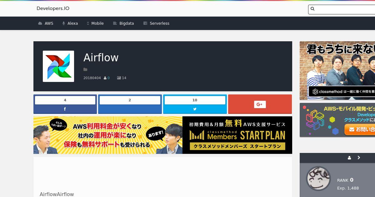
Task: Click the Twitter share count 10
Action: pyautogui.click(x=195, y=100)
